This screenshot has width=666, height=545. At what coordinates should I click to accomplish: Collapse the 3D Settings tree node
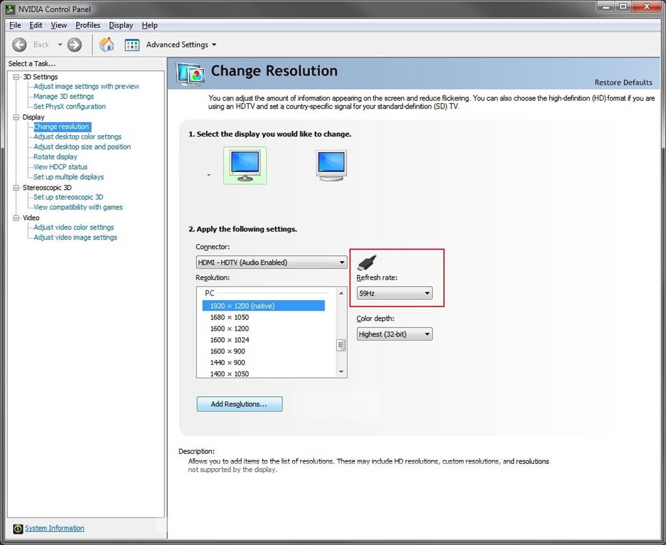(16, 77)
